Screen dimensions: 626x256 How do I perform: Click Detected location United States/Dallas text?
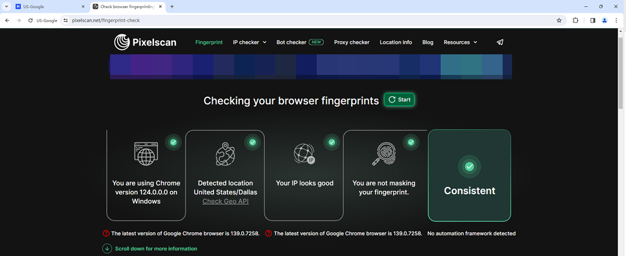[x=225, y=187]
